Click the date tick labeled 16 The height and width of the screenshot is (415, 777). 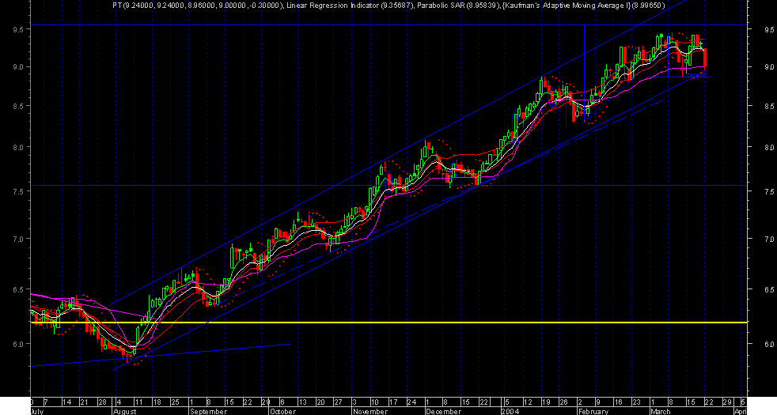(x=618, y=402)
